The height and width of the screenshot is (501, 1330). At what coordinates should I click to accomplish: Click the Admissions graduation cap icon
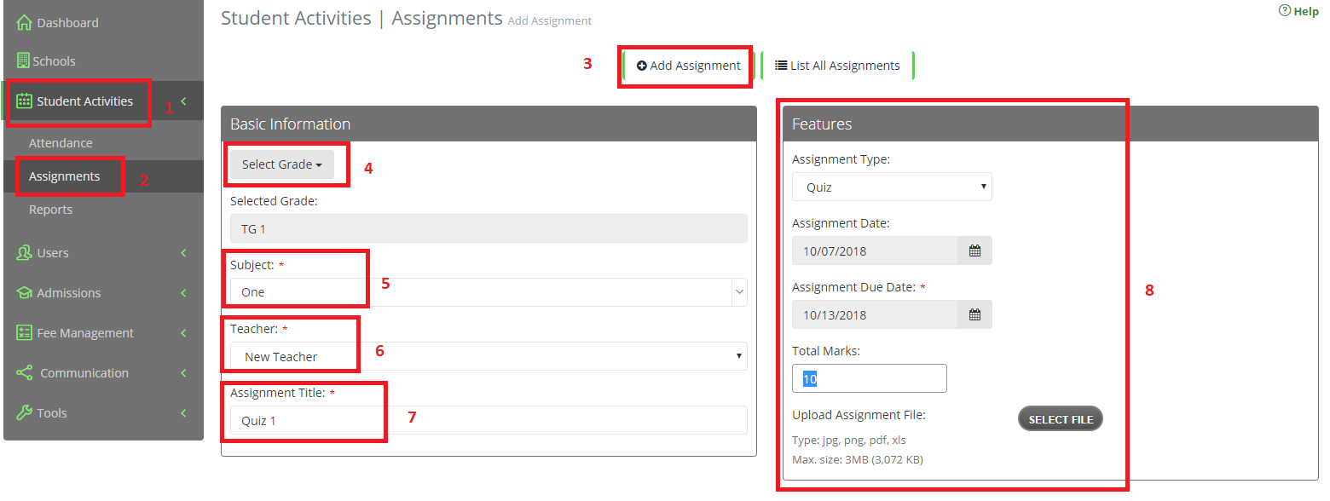pyautogui.click(x=24, y=292)
